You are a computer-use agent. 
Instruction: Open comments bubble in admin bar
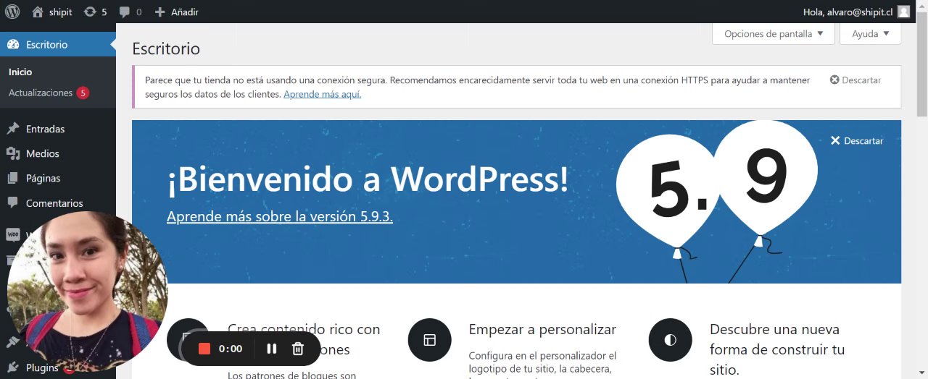pyautogui.click(x=130, y=12)
